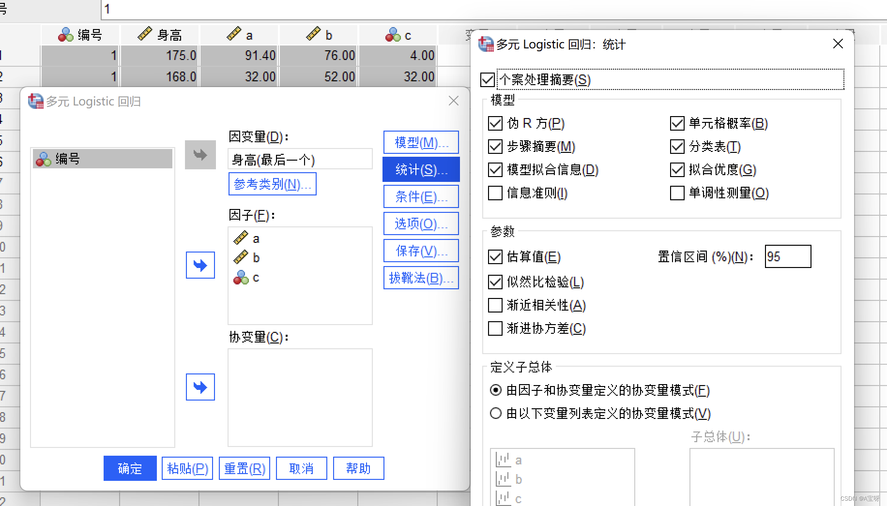The image size is (887, 506).
Task: Select data cell with value 4.00
Action: tap(398, 55)
